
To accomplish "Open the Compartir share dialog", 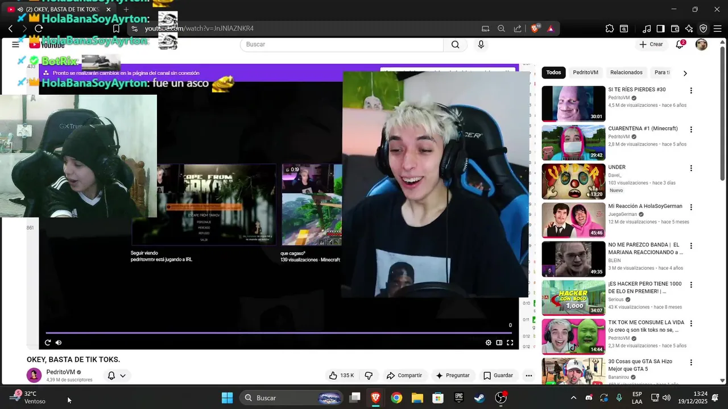I will [x=404, y=375].
